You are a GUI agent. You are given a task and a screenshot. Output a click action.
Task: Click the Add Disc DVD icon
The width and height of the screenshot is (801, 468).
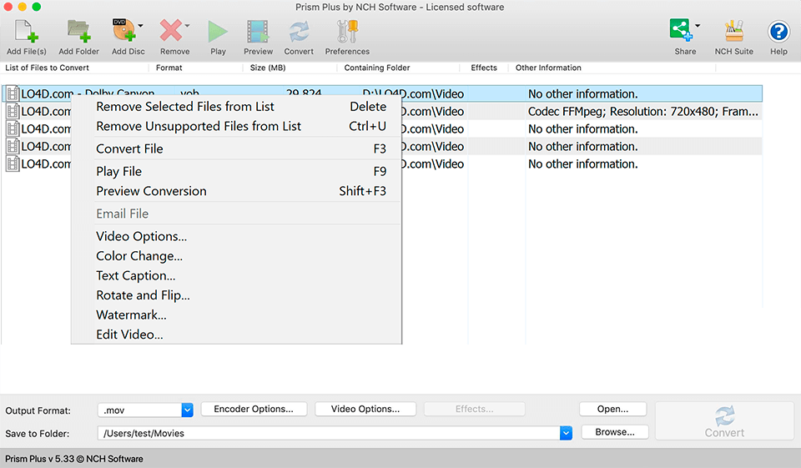(x=124, y=31)
